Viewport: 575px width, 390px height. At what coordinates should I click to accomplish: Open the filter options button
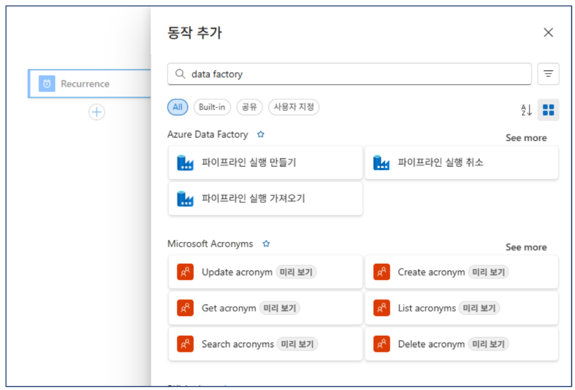548,74
